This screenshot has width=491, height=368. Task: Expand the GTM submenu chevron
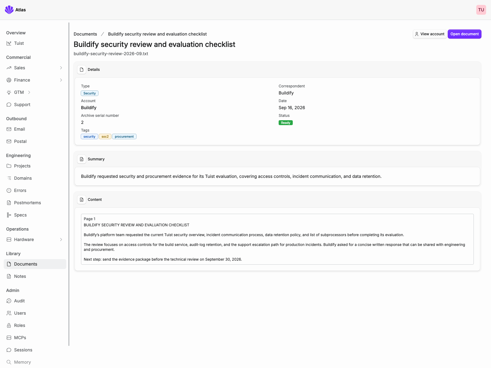pyautogui.click(x=29, y=92)
